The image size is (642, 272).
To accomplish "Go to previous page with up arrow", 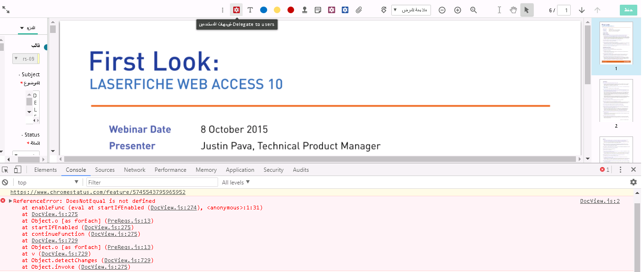I will pos(597,10).
